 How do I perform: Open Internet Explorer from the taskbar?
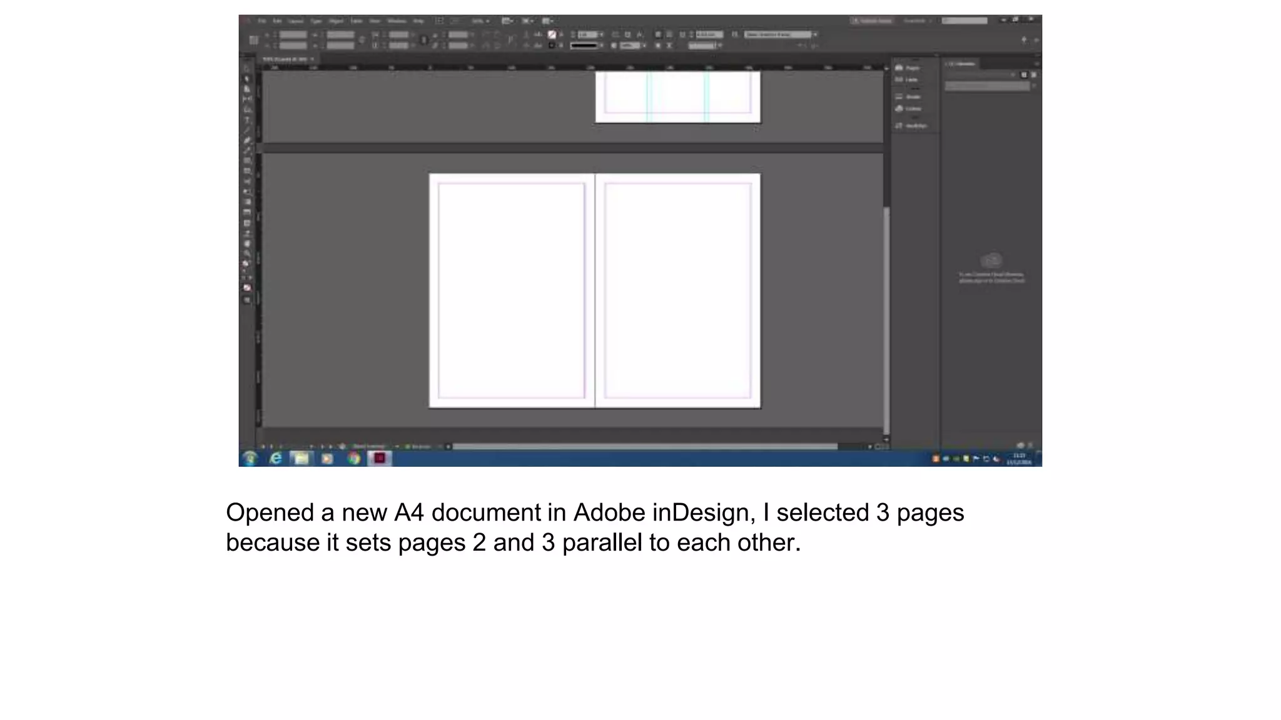(275, 459)
